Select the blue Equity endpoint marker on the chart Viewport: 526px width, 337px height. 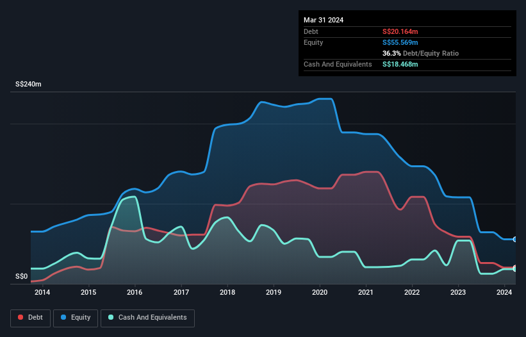(x=515, y=239)
